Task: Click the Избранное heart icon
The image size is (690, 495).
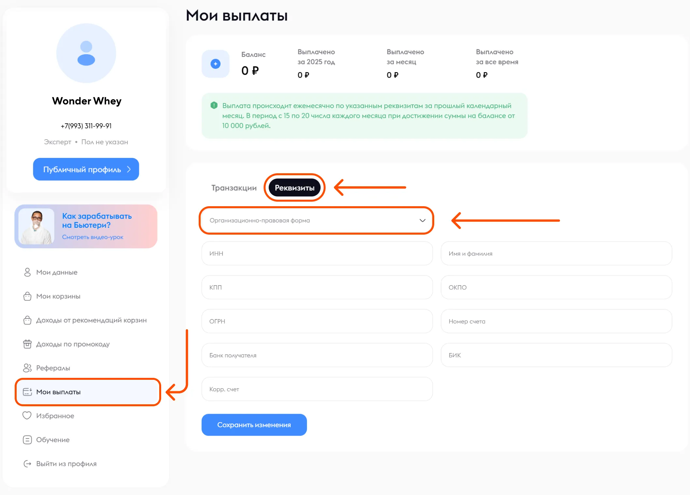Action: click(27, 415)
